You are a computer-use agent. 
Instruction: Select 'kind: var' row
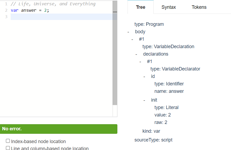(x=151, y=131)
